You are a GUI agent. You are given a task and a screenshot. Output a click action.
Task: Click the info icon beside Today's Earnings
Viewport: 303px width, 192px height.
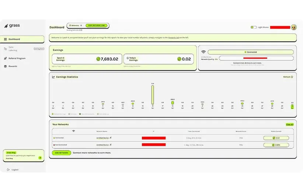[x=127, y=58]
